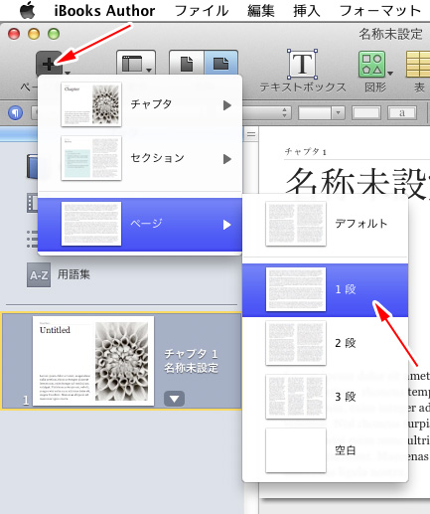Image resolution: width=430 pixels, height=514 pixels.
Task: Expand the セクション submenu arrow
Action: coord(227,159)
